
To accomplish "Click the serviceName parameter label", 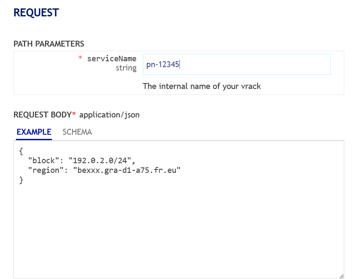I will pos(112,59).
